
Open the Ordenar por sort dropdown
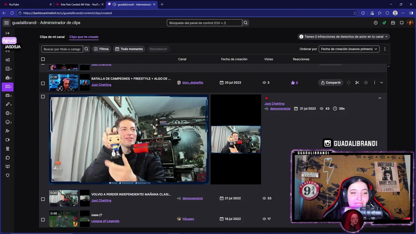(x=349, y=49)
